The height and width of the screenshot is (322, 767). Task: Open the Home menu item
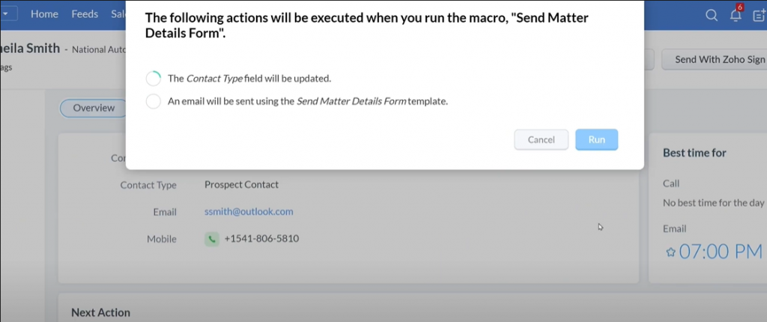point(44,14)
